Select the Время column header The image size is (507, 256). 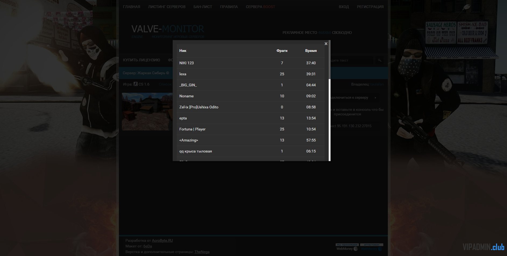point(311,51)
